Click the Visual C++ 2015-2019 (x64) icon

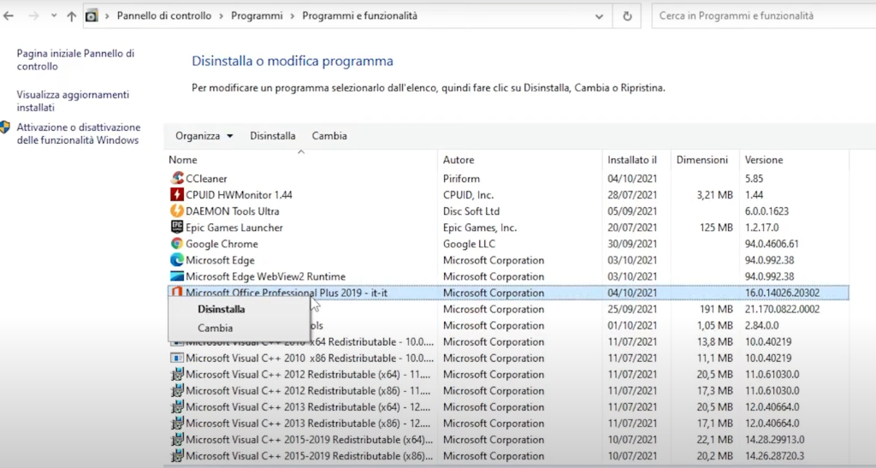pyautogui.click(x=177, y=439)
